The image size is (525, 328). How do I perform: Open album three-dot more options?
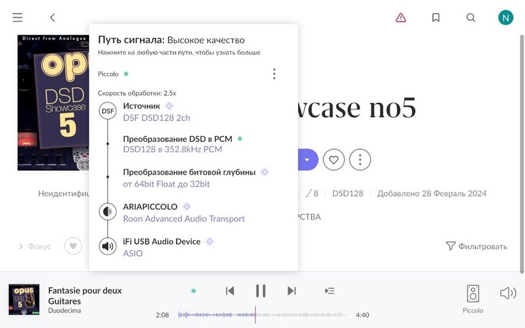pyautogui.click(x=360, y=159)
